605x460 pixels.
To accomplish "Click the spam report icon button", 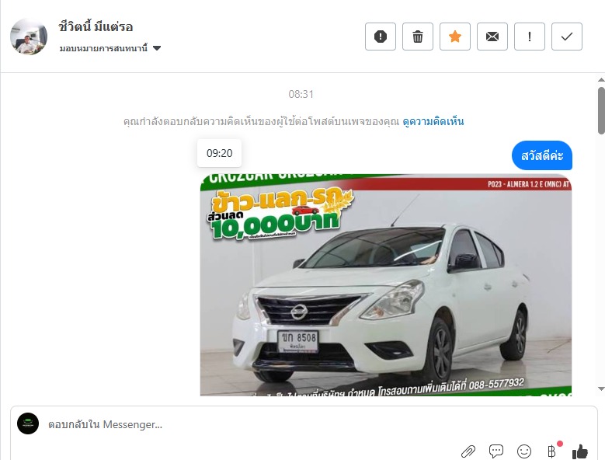I will [x=381, y=37].
